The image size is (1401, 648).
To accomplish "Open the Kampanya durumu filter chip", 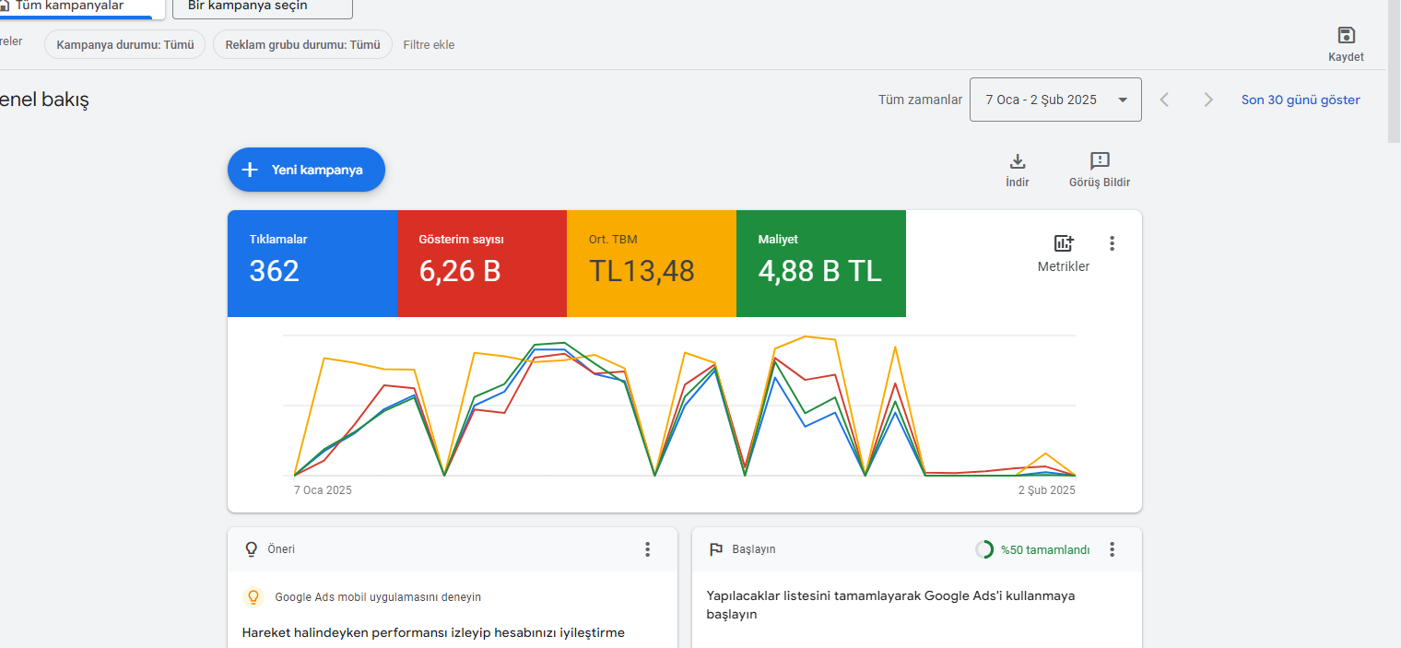I will coord(124,44).
